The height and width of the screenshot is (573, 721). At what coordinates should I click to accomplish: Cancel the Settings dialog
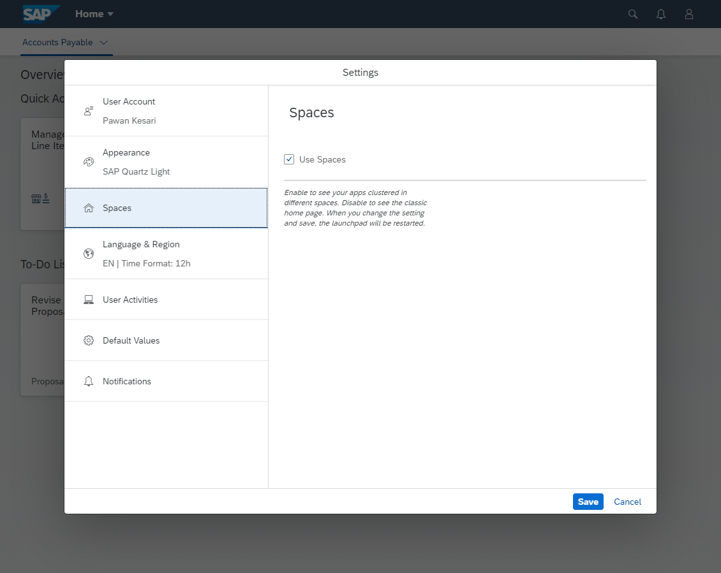click(x=627, y=502)
